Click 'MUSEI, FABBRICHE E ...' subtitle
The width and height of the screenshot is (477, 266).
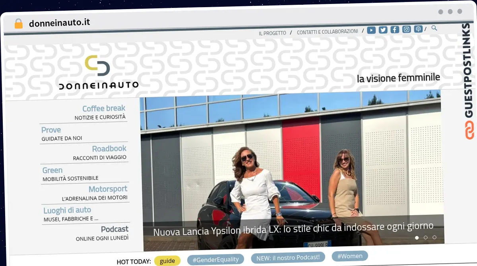71,219
